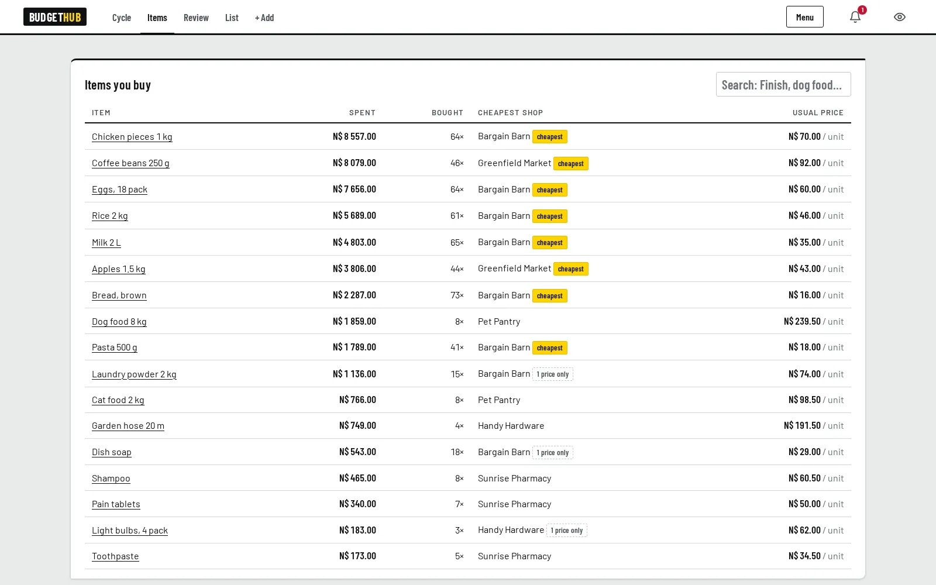The image size is (936, 585).
Task: Open Dog food 8 kg item
Action: coord(119,322)
